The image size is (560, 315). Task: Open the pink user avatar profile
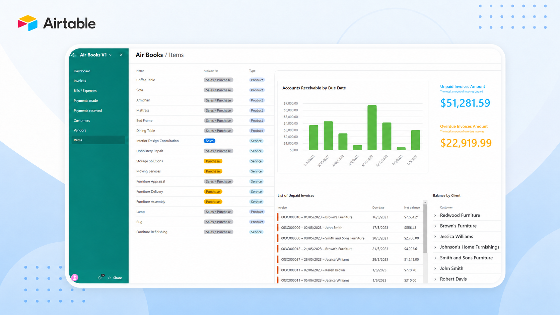point(75,277)
